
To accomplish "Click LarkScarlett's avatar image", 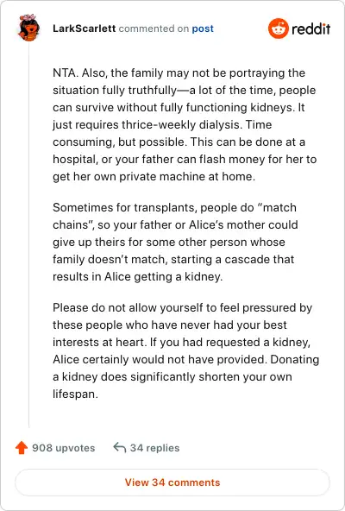I will click(x=28, y=28).
